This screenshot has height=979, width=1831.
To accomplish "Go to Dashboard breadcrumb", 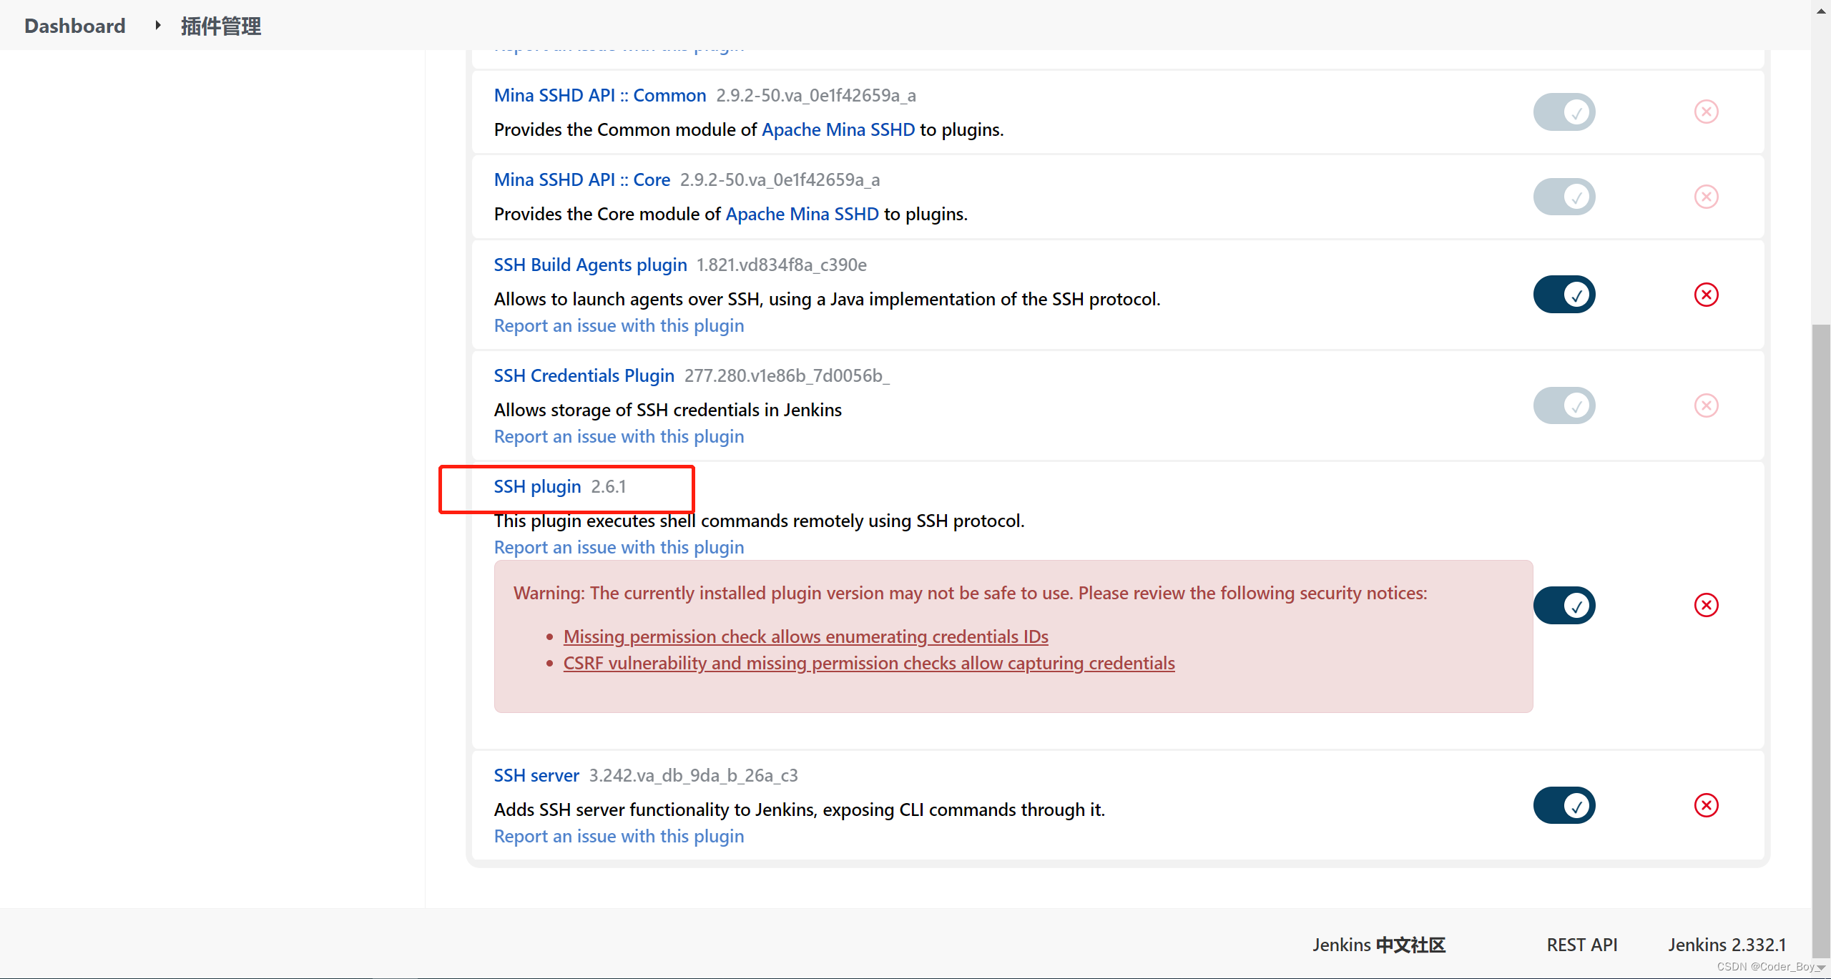I will (x=75, y=26).
